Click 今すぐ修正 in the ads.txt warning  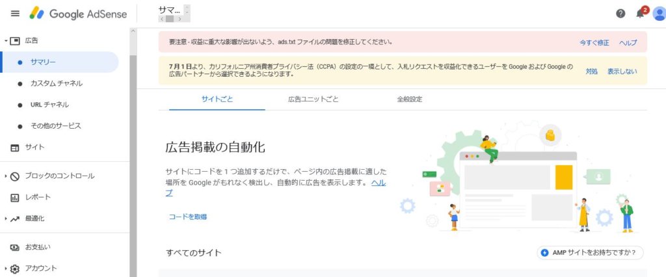[x=594, y=42]
